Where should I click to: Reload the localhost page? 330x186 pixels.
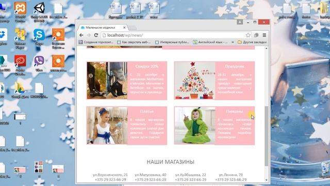pos(96,35)
